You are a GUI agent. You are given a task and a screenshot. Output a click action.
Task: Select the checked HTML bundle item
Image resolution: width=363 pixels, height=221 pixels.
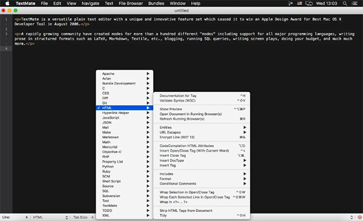[125, 108]
